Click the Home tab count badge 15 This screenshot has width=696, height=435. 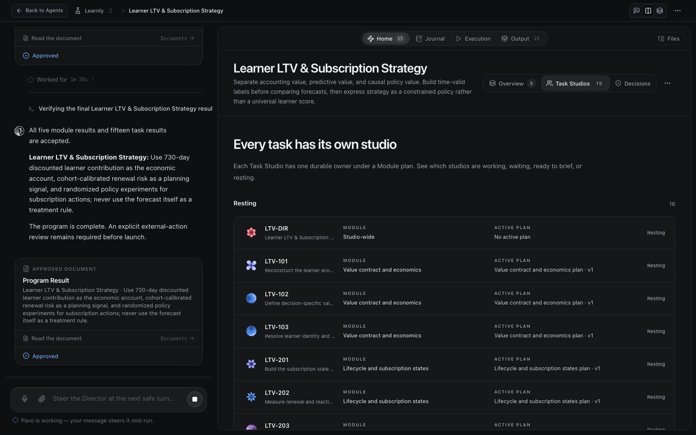coord(400,39)
